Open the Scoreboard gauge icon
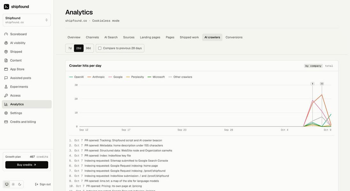The height and width of the screenshot is (191, 350). click(x=6, y=34)
